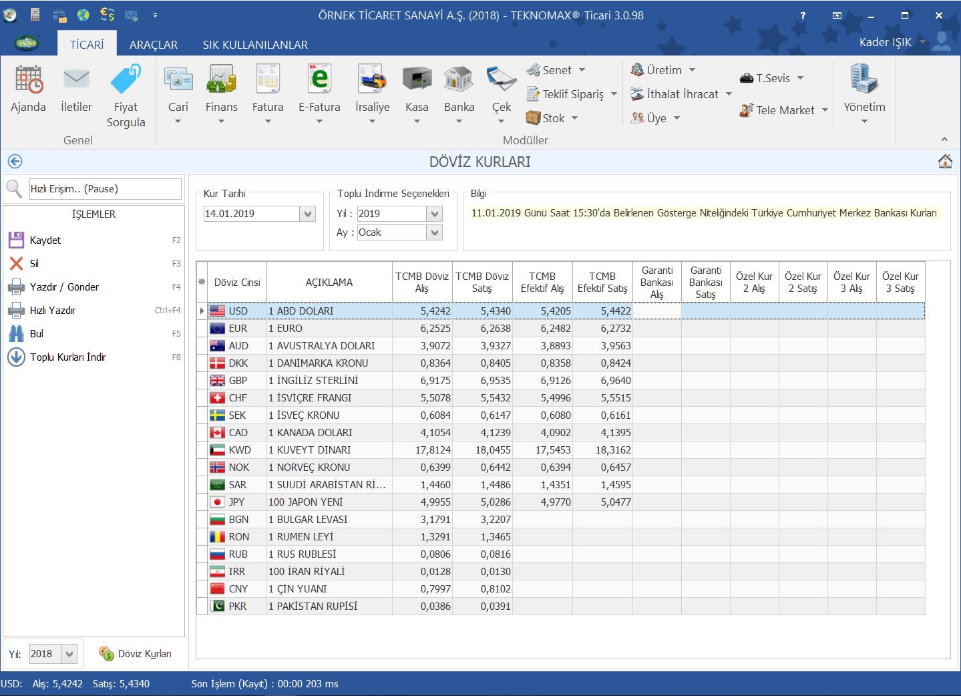961x696 pixels.
Task: Click the Hızlı Erişim search field
Action: click(x=105, y=189)
